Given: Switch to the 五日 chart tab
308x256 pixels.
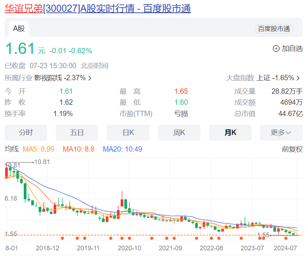Looking at the screenshot, I should click(x=77, y=133).
